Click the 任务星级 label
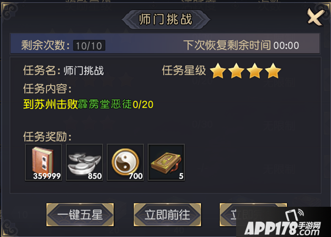This screenshot has height=237, width=331. click(x=184, y=70)
